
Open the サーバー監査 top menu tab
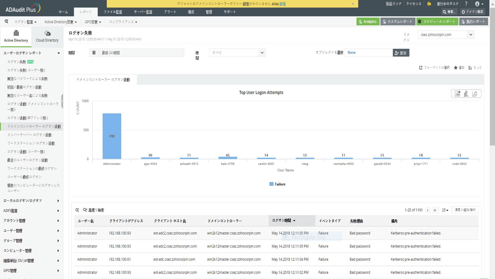[x=143, y=12]
